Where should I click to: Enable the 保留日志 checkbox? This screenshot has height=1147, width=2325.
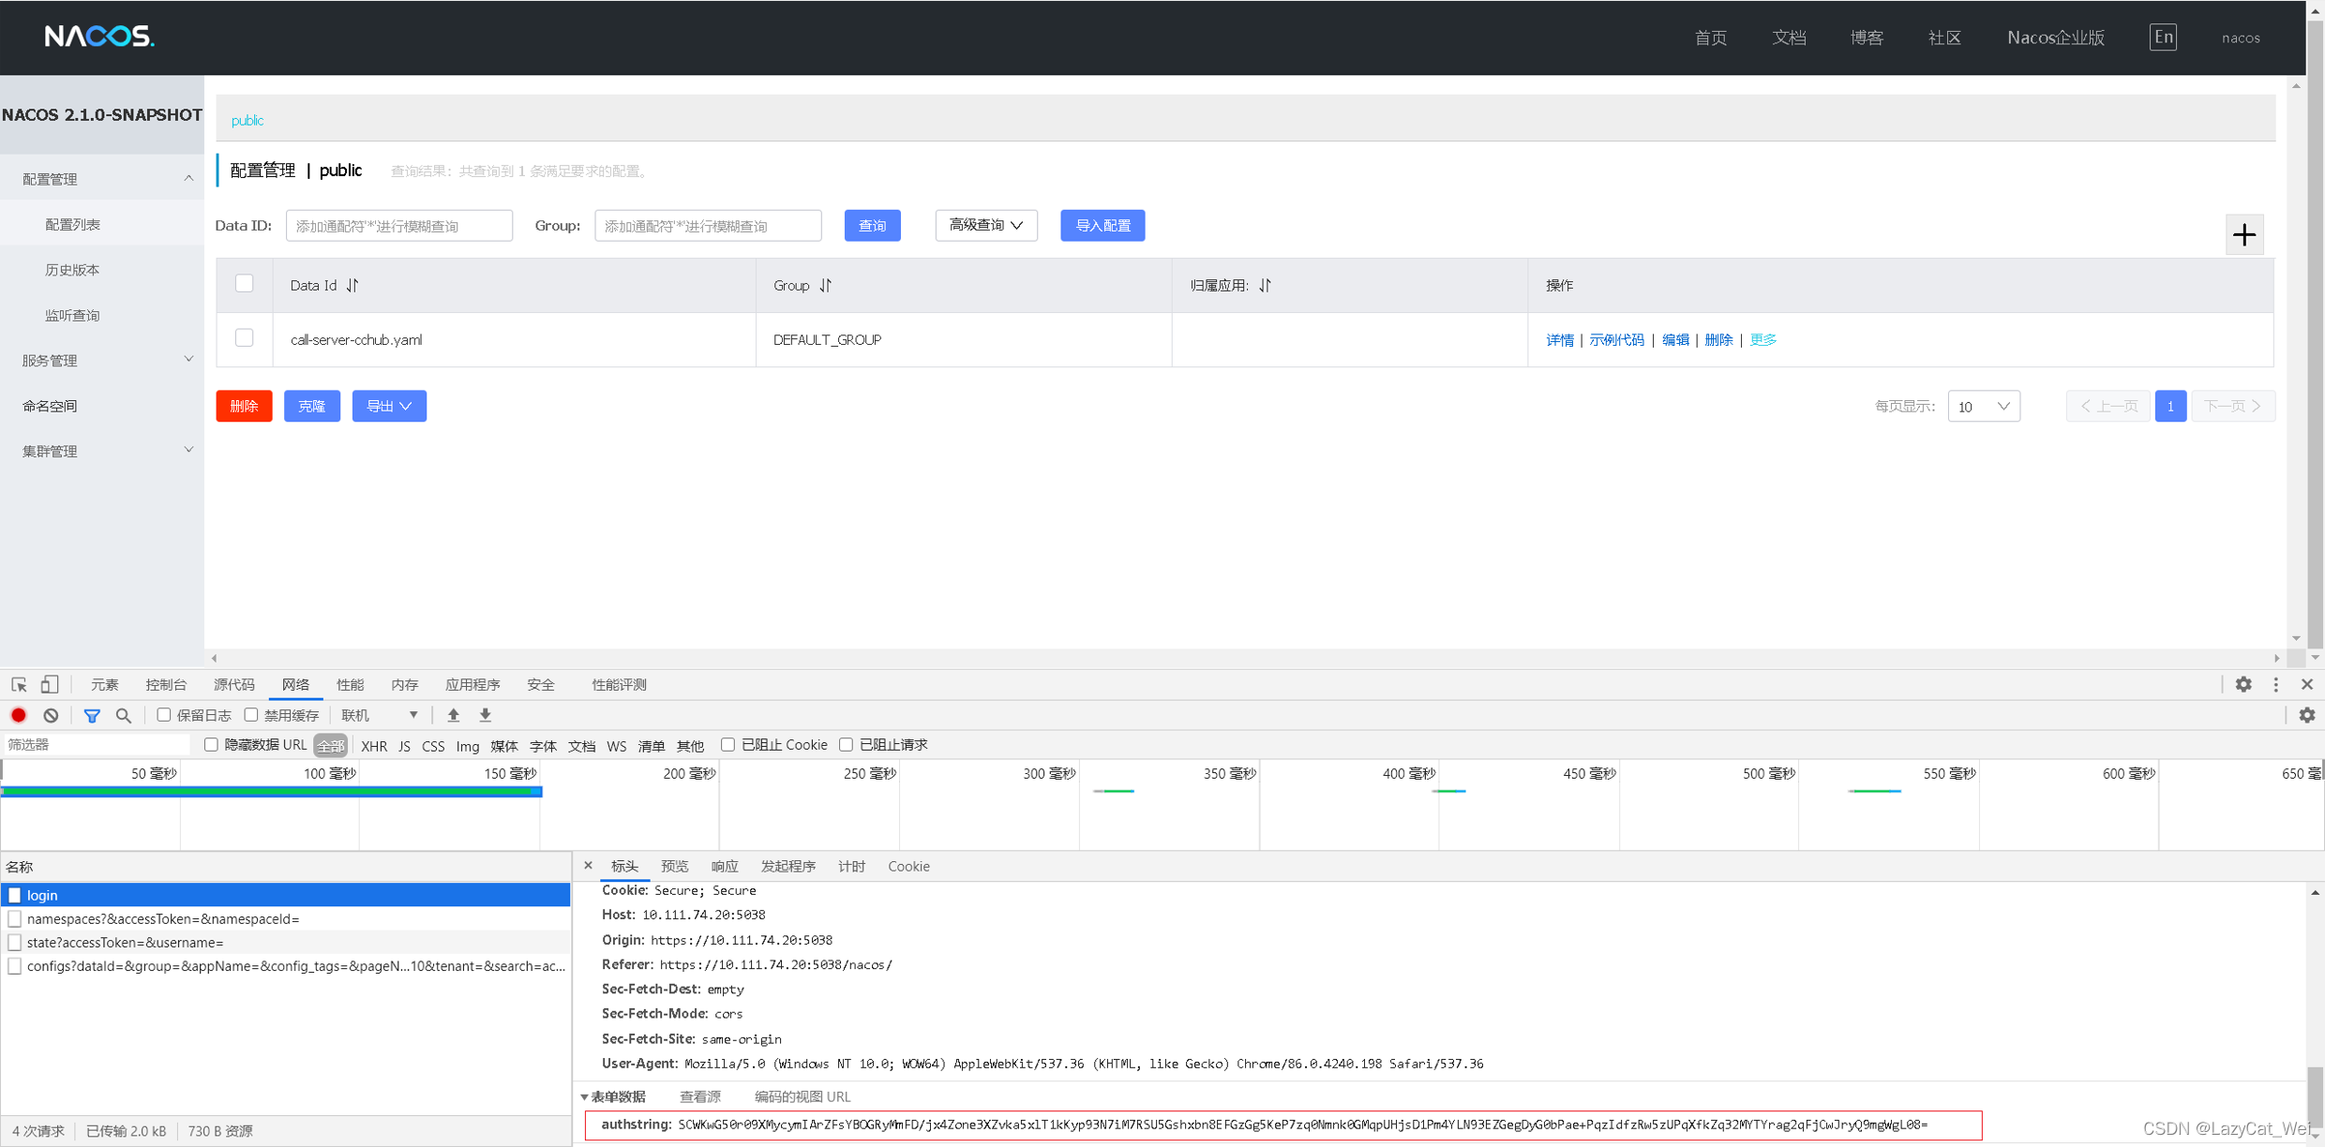tap(164, 715)
